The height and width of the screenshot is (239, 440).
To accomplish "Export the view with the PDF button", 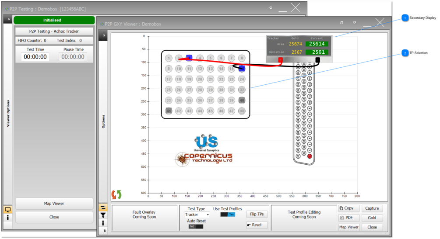I will click(x=348, y=218).
